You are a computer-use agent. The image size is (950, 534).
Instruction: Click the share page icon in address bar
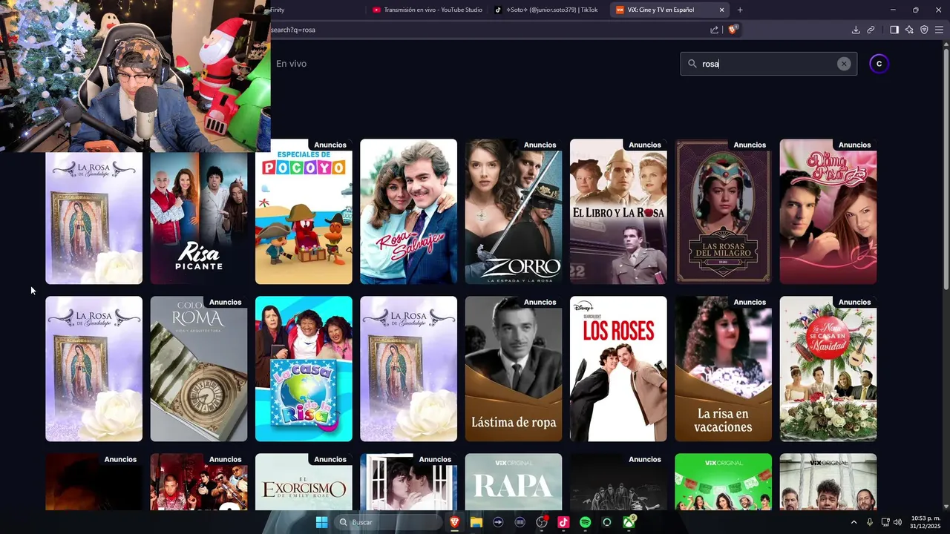click(x=714, y=30)
